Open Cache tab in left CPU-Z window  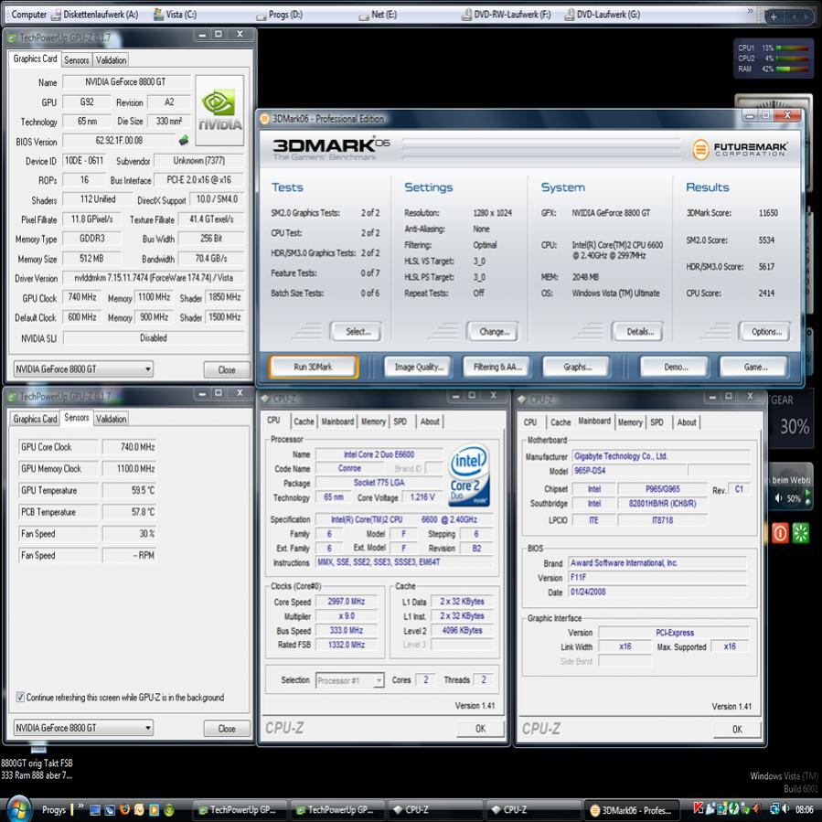point(304,422)
